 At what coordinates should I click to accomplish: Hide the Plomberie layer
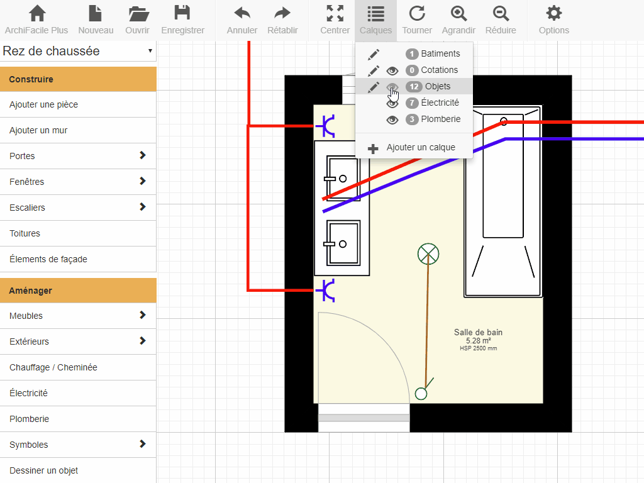click(392, 119)
